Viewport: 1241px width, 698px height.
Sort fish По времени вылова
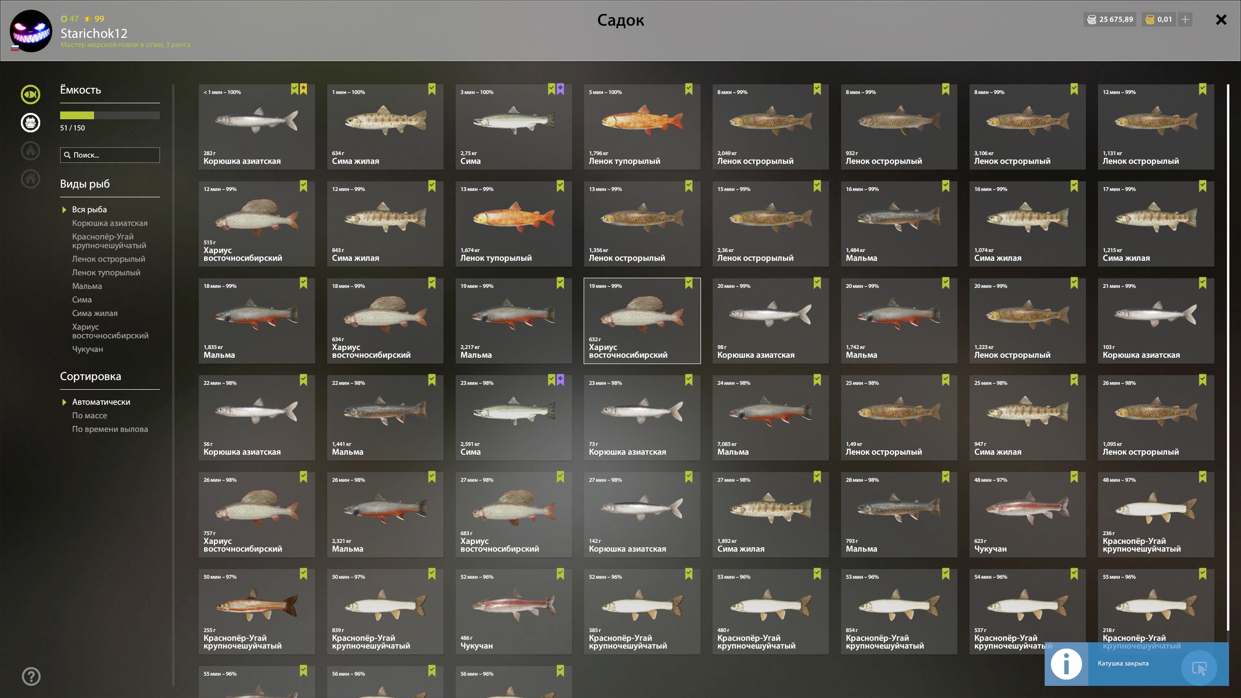[x=110, y=429]
